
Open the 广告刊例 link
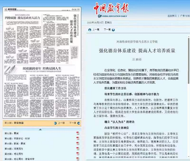[185, 16]
